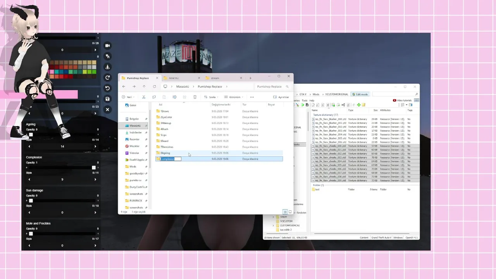Refresh the Pumishop Replace folder view
This screenshot has height=279, width=496.
(154, 86)
